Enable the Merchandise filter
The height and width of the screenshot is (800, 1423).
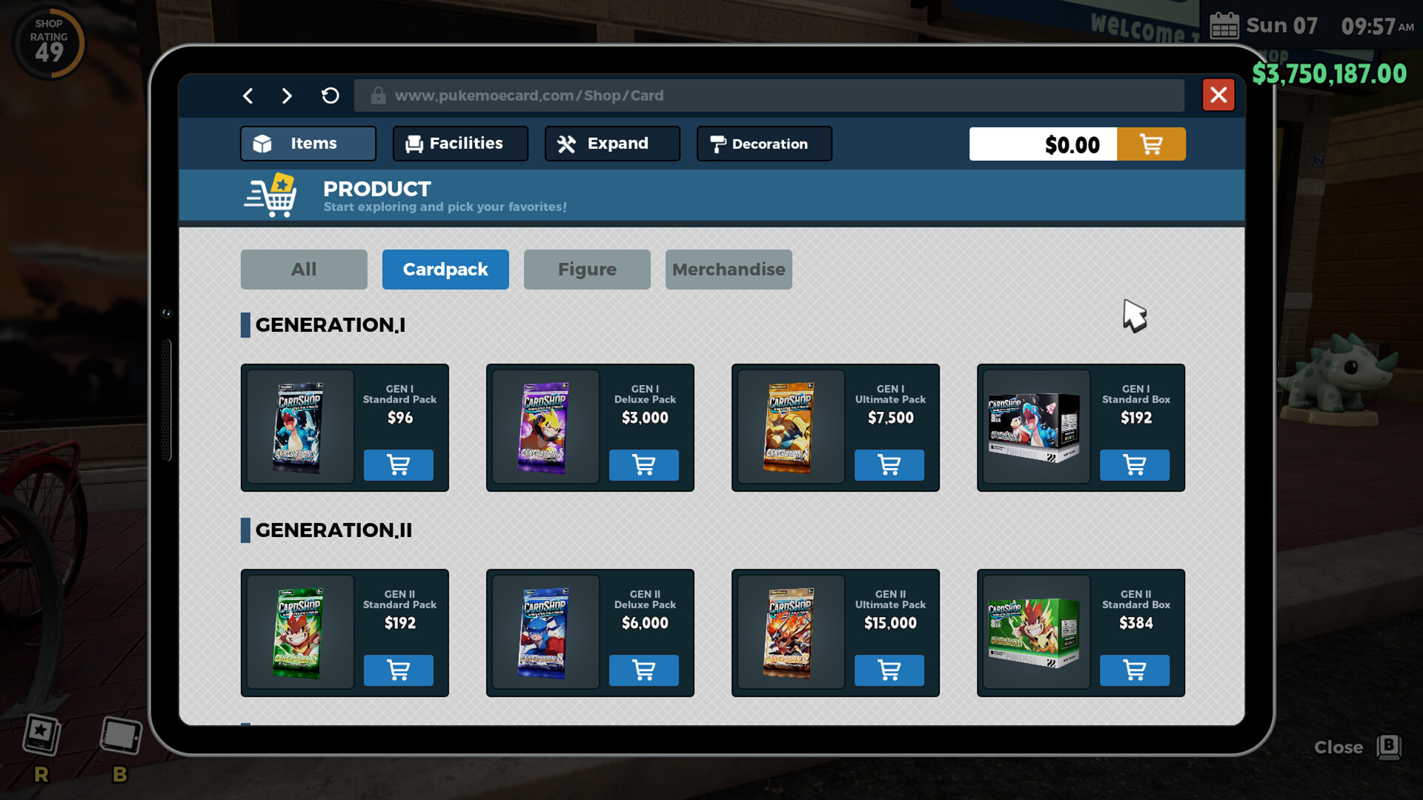(729, 270)
